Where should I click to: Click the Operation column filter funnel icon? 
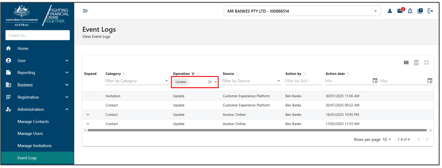click(193, 74)
